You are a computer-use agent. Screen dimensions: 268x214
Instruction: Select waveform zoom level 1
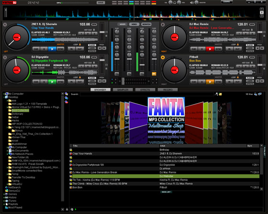tap(262, 9)
